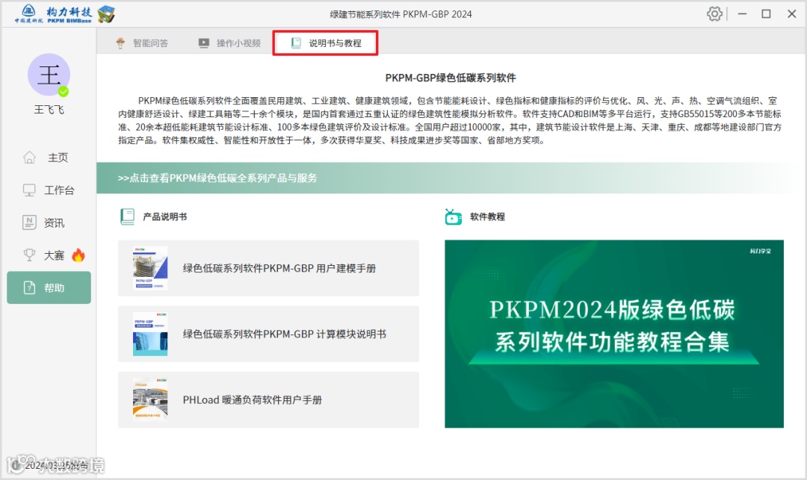The height and width of the screenshot is (480, 807).
Task: Close the PKPM-GBP window
Action: coord(792,14)
